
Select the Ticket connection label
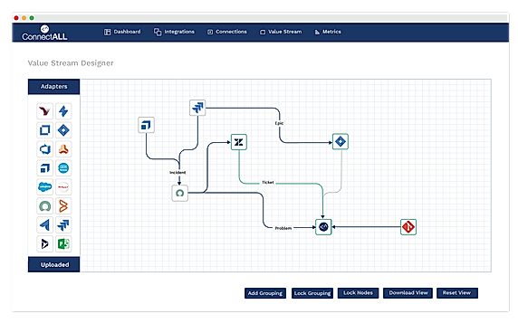[267, 182]
